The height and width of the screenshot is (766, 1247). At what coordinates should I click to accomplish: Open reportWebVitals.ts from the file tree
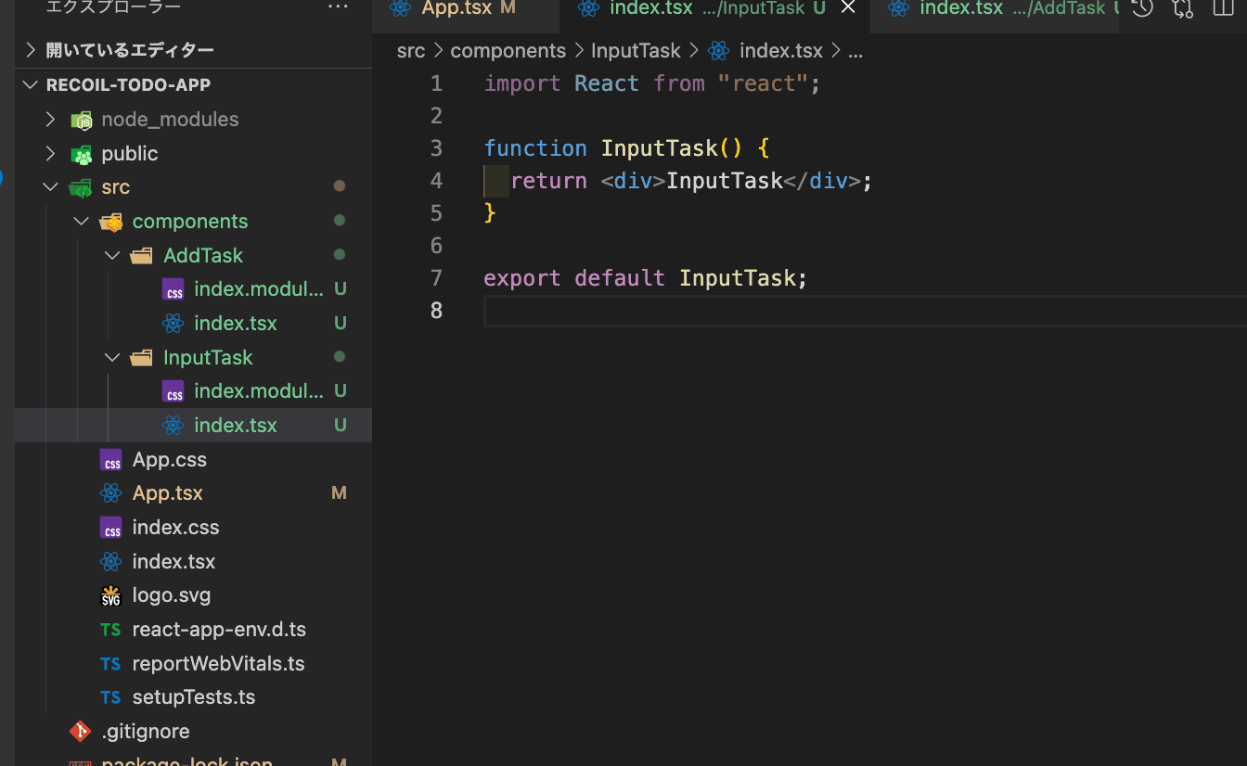point(218,664)
